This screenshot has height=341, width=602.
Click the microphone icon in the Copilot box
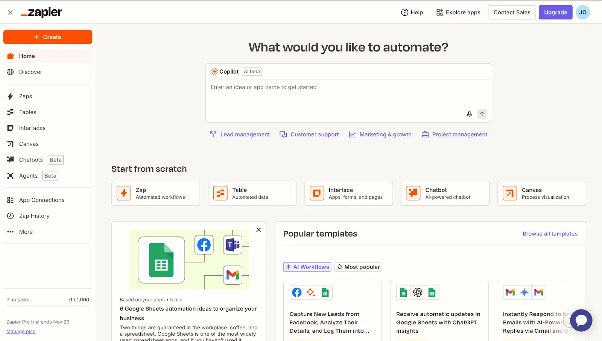469,114
